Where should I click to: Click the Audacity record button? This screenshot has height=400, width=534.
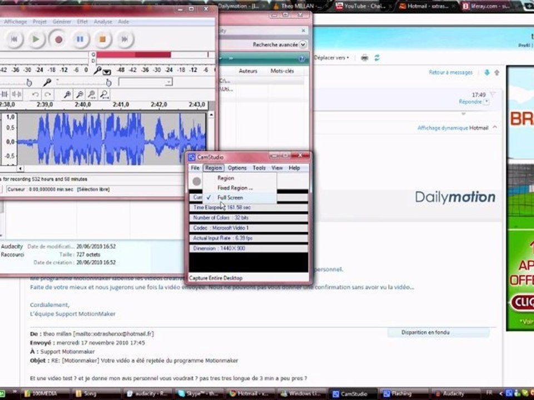58,39
